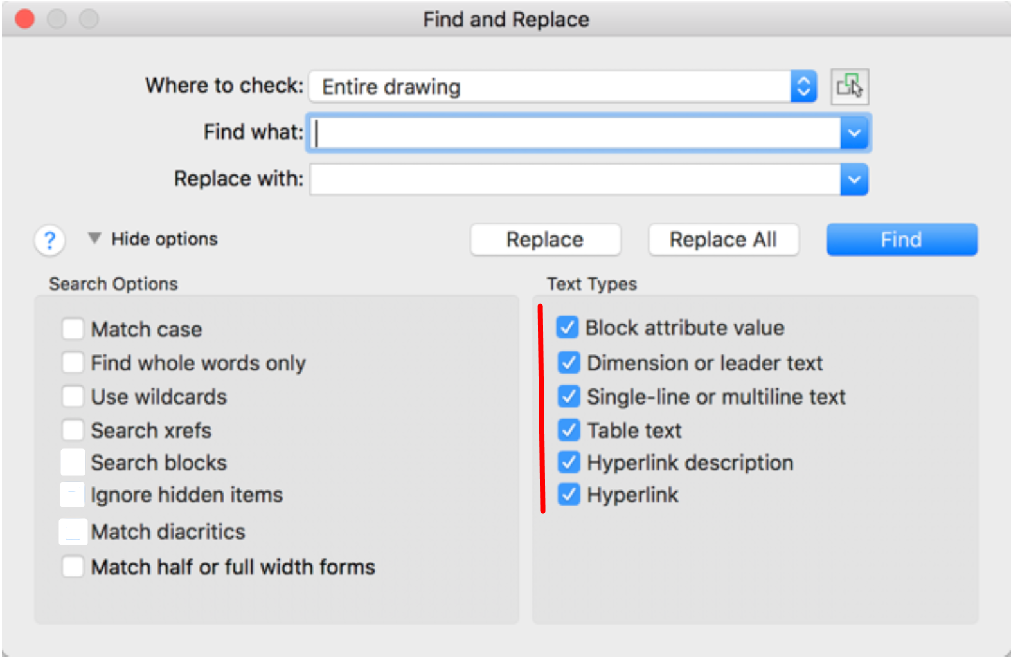Viewport: 1011px width, 667px height.
Task: Enable Match half or full width forms
Action: 73,567
